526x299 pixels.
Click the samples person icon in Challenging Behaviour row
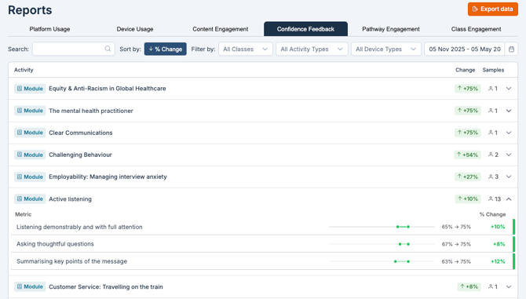click(x=491, y=155)
